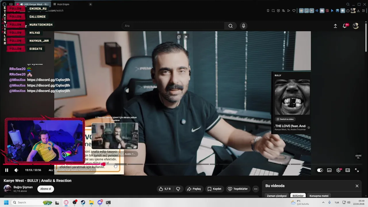Select the Zaman çizelgesi tab
Image resolution: width=368 pixels, height=207 pixels.
click(277, 196)
